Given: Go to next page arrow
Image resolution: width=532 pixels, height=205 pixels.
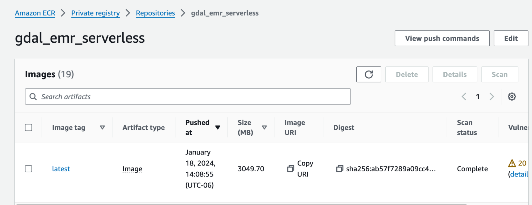Looking at the screenshot, I should coord(492,97).
